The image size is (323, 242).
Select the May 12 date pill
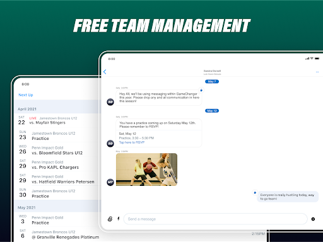(x=212, y=111)
